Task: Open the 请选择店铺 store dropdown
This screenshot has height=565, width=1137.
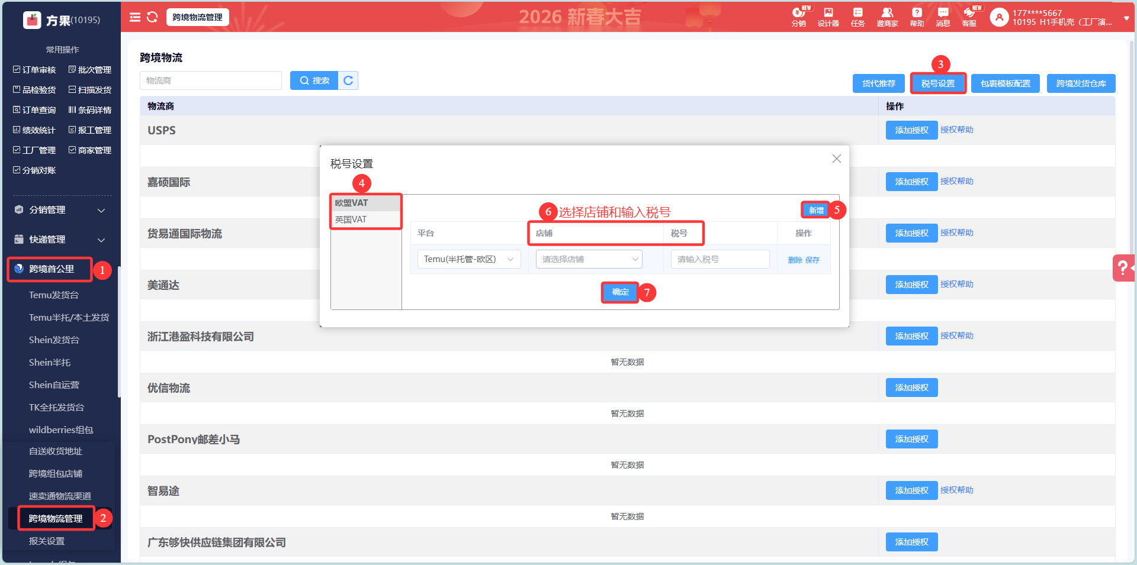Action: [589, 259]
